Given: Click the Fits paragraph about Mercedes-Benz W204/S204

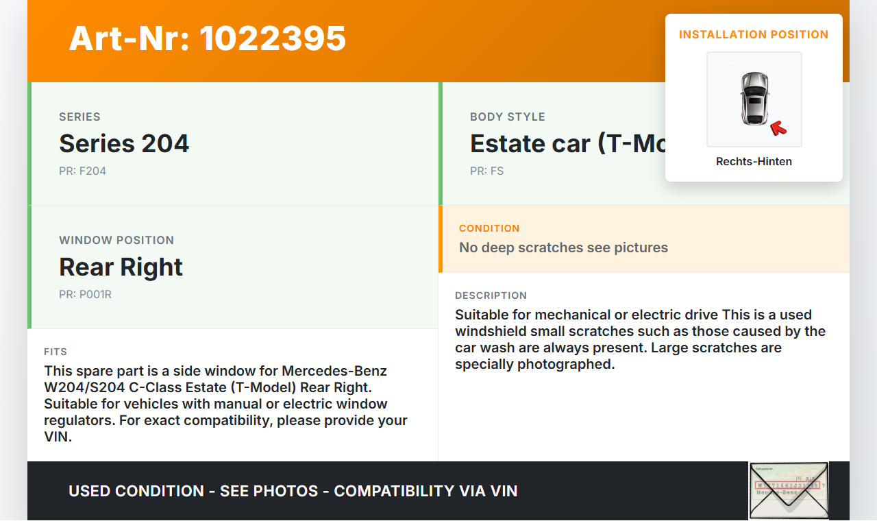Looking at the screenshot, I should pyautogui.click(x=226, y=404).
